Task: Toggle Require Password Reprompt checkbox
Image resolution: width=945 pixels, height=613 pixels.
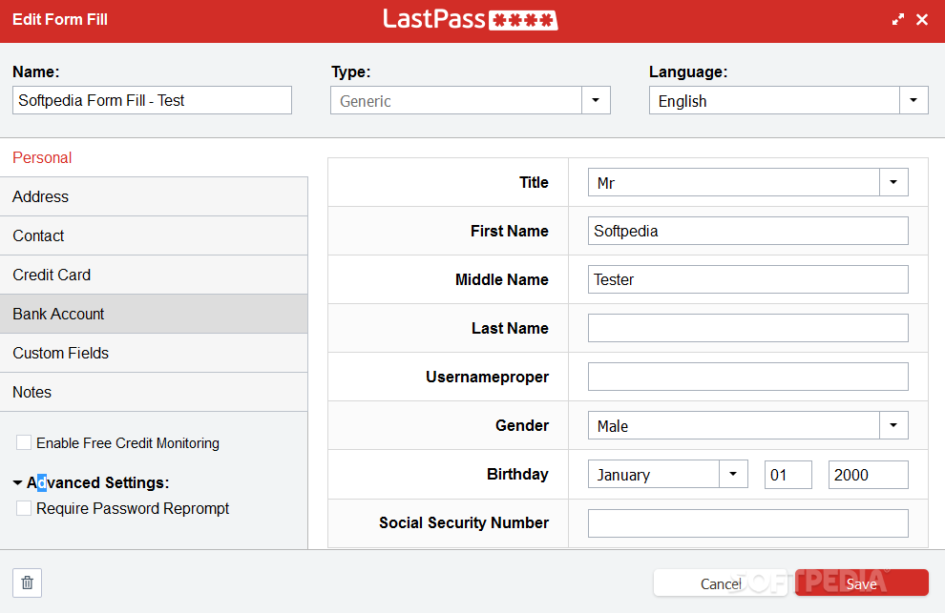Action: (x=24, y=508)
